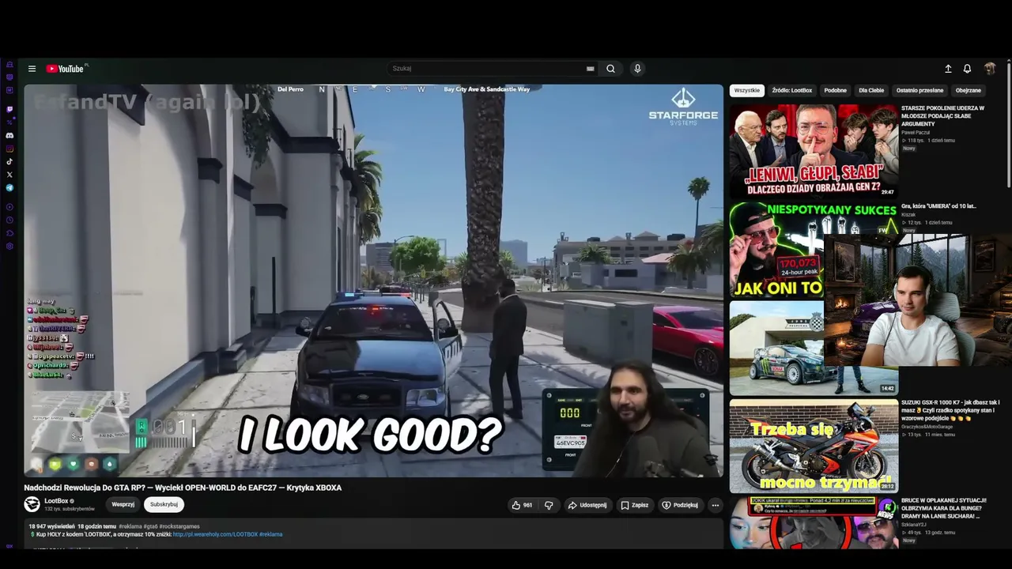Click in the Szukaj search field

click(x=487, y=69)
